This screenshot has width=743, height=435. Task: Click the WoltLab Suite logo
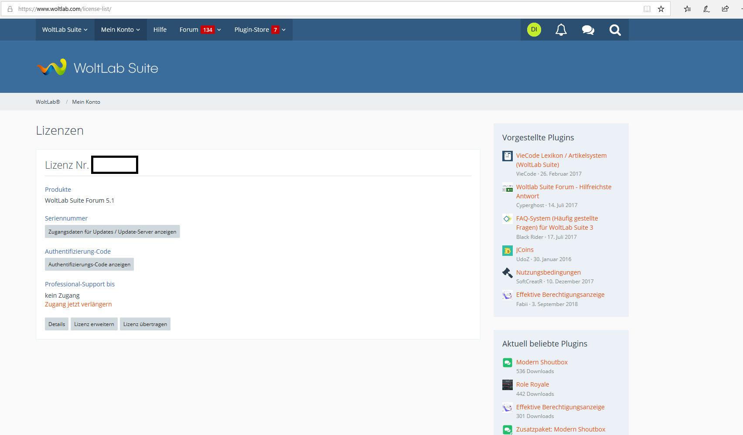tap(98, 68)
